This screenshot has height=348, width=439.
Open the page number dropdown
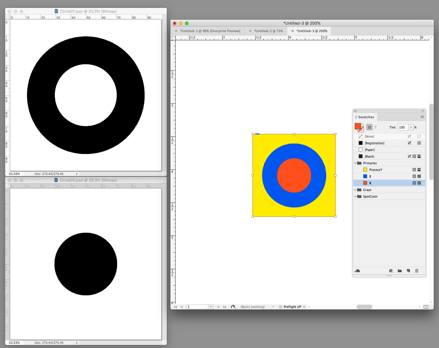coord(211,307)
